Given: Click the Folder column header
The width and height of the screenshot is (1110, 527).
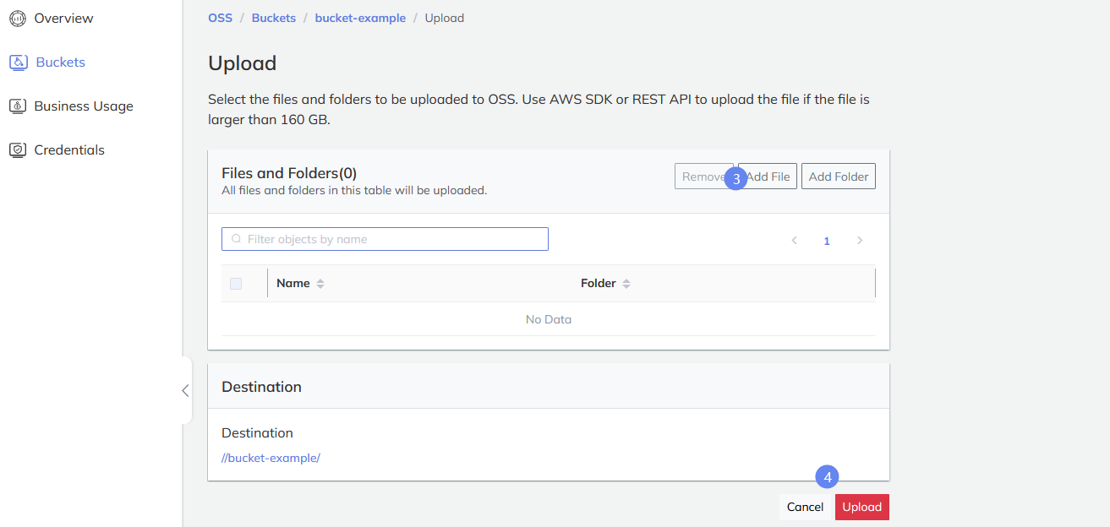Looking at the screenshot, I should pyautogui.click(x=599, y=284).
